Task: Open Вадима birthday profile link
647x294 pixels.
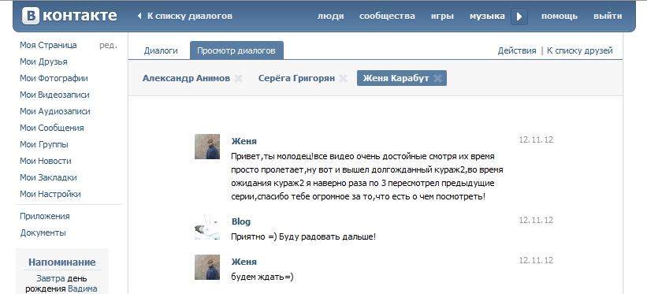Action: click(83, 288)
